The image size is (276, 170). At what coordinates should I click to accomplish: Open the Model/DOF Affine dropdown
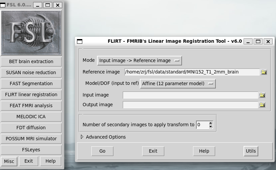coord(178,83)
